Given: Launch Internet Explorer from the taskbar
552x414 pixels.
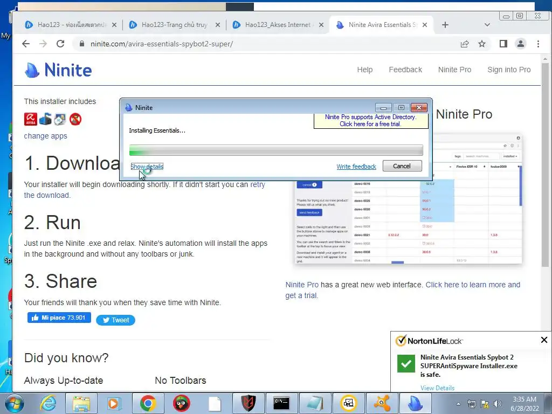Looking at the screenshot, I should (x=48, y=403).
